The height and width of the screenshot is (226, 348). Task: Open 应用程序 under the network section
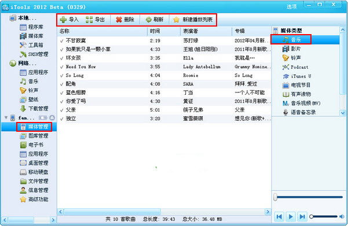coord(34,72)
